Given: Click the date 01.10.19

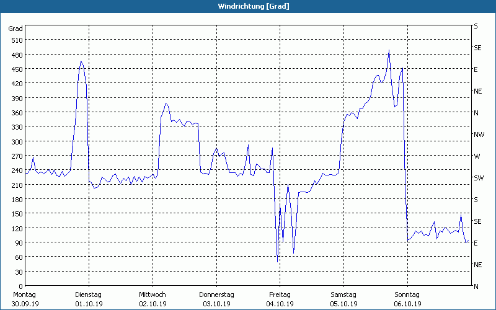Looking at the screenshot, I should [x=89, y=304].
